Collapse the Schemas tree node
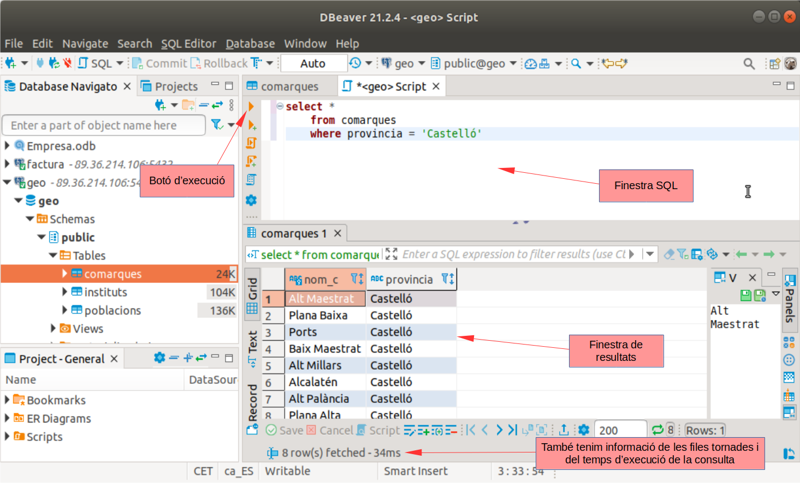 tap(30, 219)
